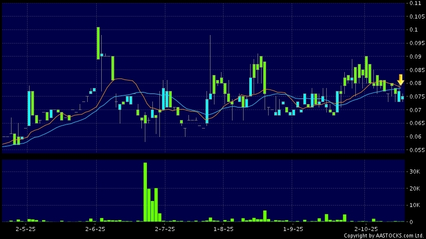
Task: Click the green candlestick peaking above 0.1
Action: [x=98, y=43]
